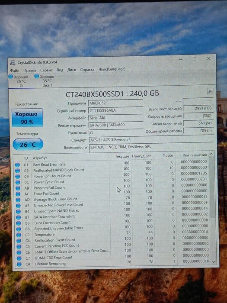Viewport: 227px width, 303px height.
Task: Open the Вид menu
Action: click(60, 70)
